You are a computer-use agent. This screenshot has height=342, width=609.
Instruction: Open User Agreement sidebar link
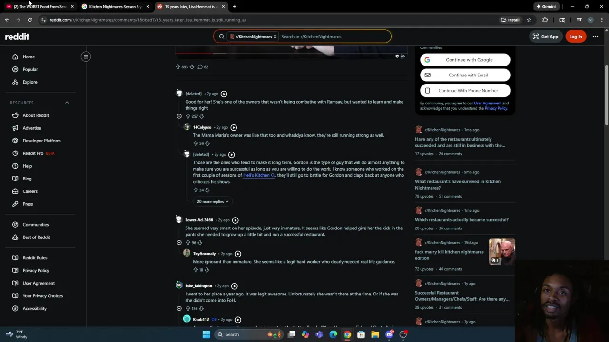point(39,283)
